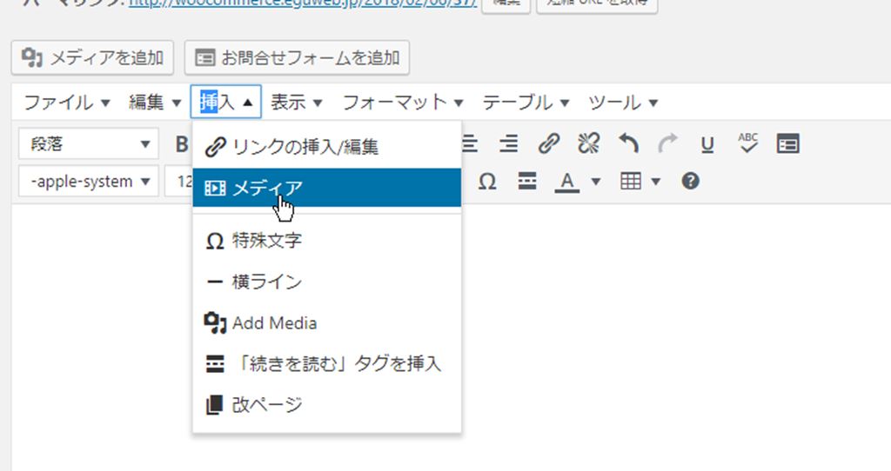Click the align right icon

click(509, 144)
